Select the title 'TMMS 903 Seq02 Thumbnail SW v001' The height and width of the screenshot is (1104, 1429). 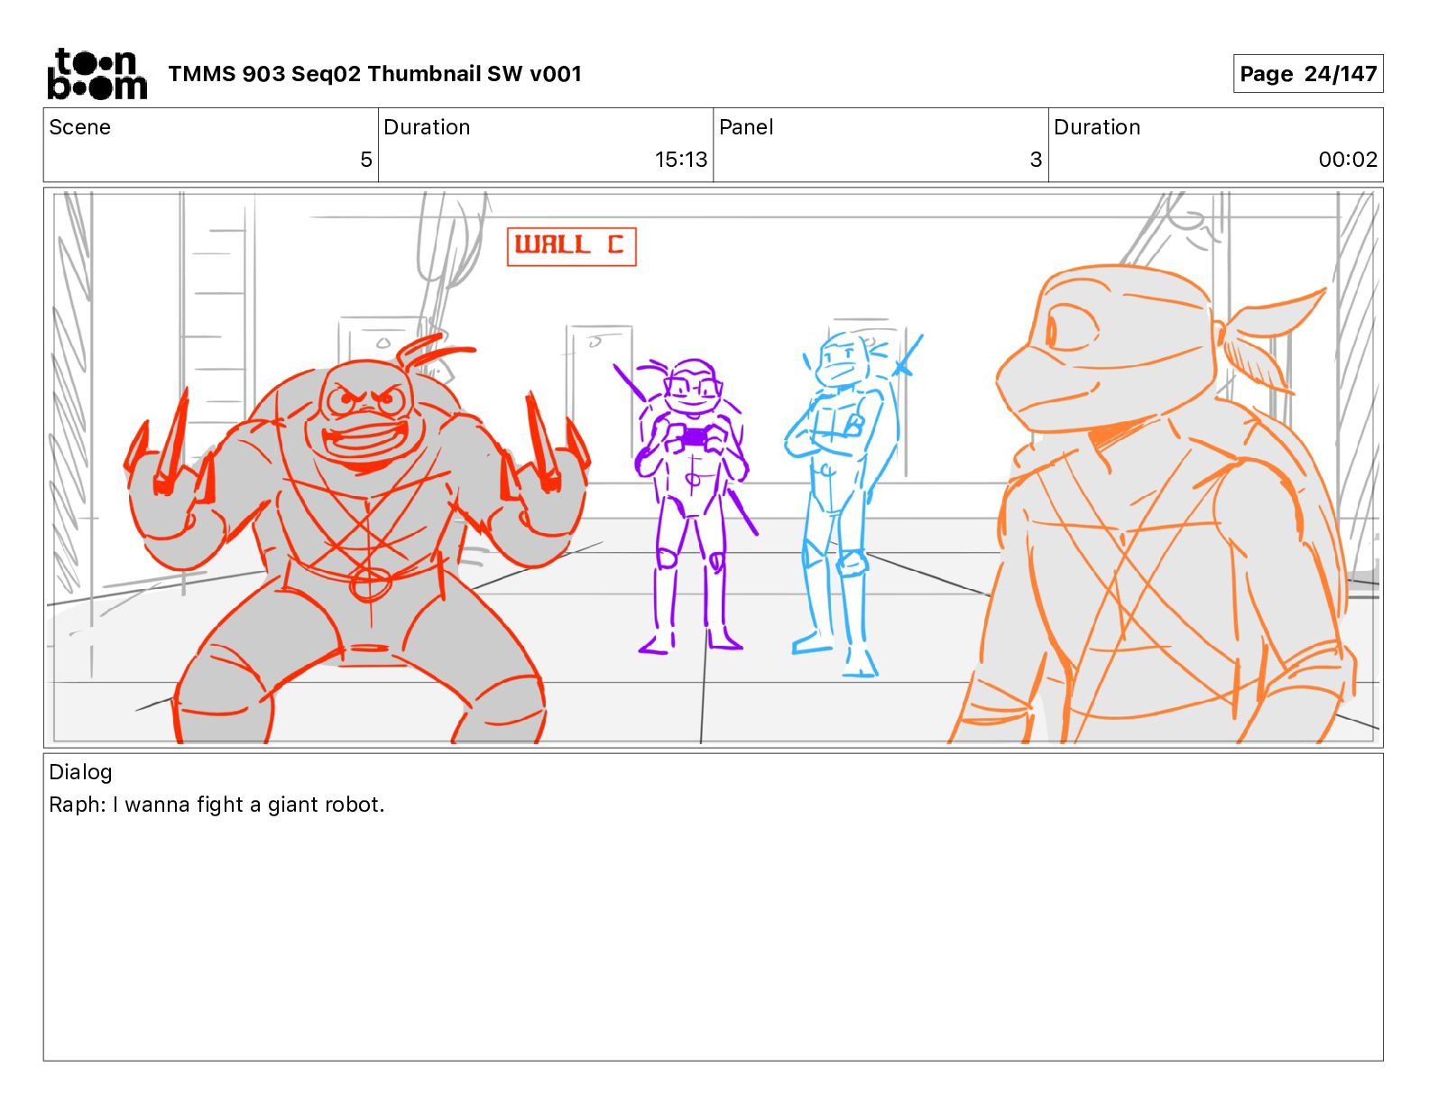pos(374,74)
